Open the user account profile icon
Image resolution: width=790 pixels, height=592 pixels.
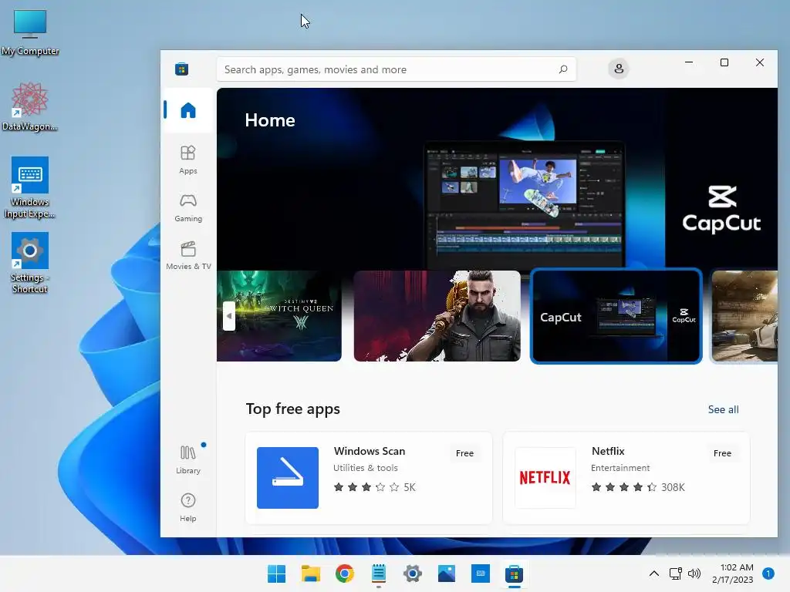619,69
